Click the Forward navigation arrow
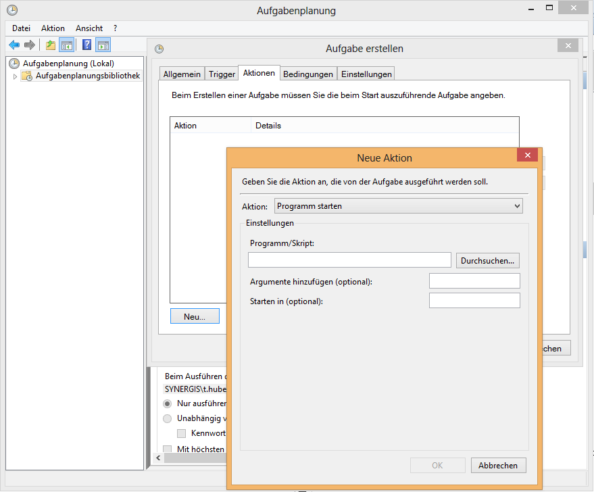Screen dimensions: 594x492 (28, 45)
